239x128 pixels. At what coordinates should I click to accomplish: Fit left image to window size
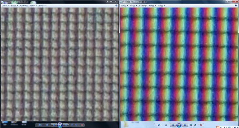coord(47,125)
